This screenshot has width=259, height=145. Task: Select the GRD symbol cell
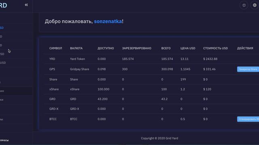click(52, 99)
